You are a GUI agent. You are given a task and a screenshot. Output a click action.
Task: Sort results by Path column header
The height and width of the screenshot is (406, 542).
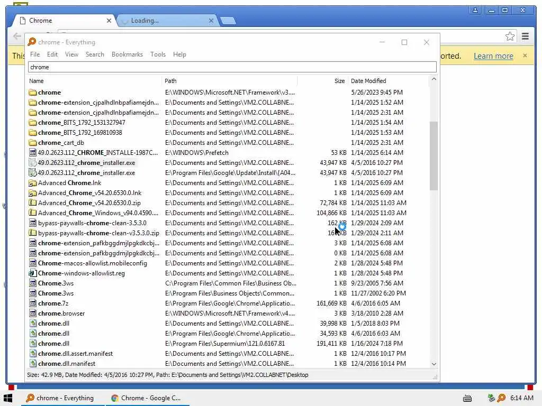click(230, 81)
